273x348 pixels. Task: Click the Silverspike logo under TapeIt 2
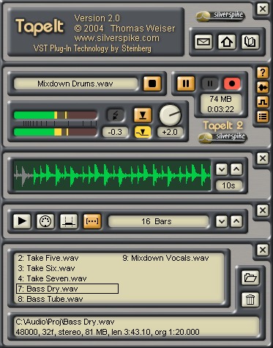222,138
